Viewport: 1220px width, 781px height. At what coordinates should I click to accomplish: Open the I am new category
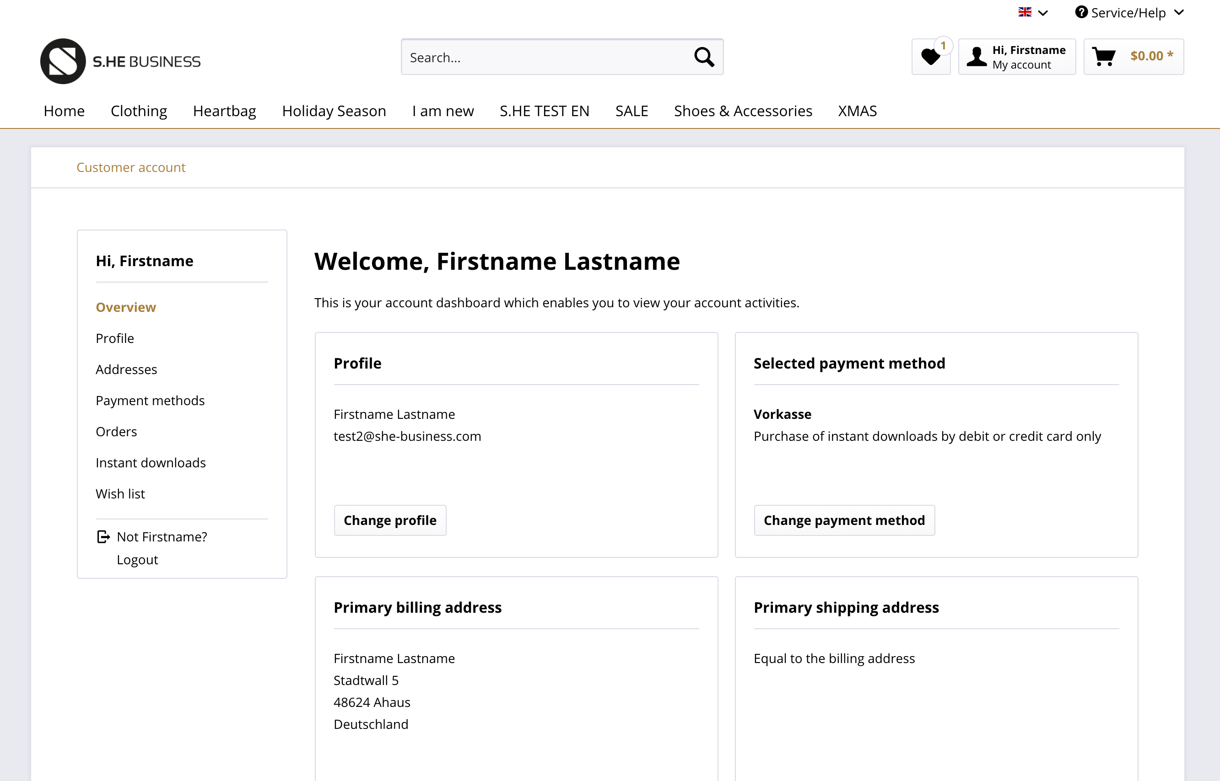[443, 111]
